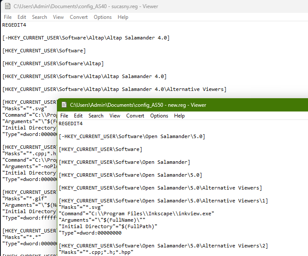Open Search menu in config_AS40 viewer window
Screen dimensions: 308x256
pos(39,17)
